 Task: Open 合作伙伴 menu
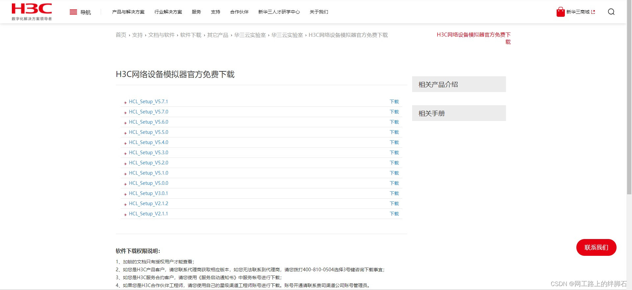[x=239, y=12]
